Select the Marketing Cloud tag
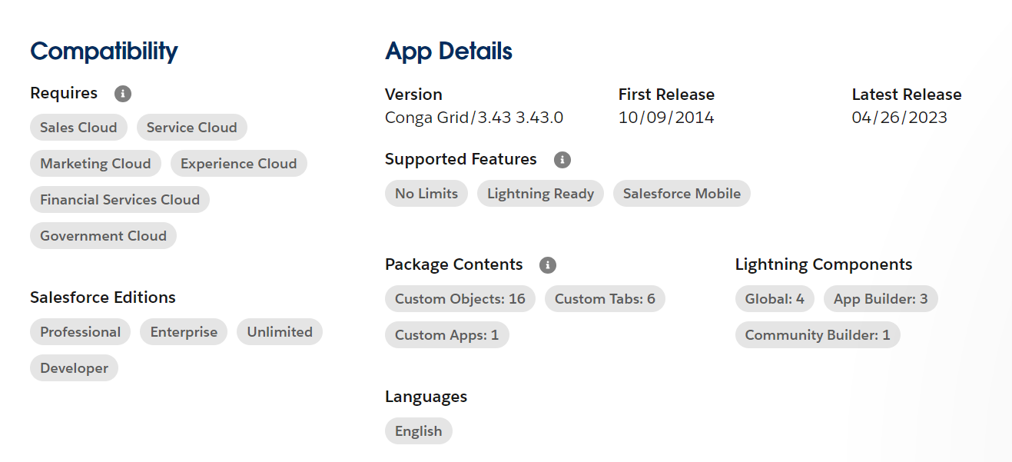Screen dimensions: 1012x462 pyautogui.click(x=95, y=163)
